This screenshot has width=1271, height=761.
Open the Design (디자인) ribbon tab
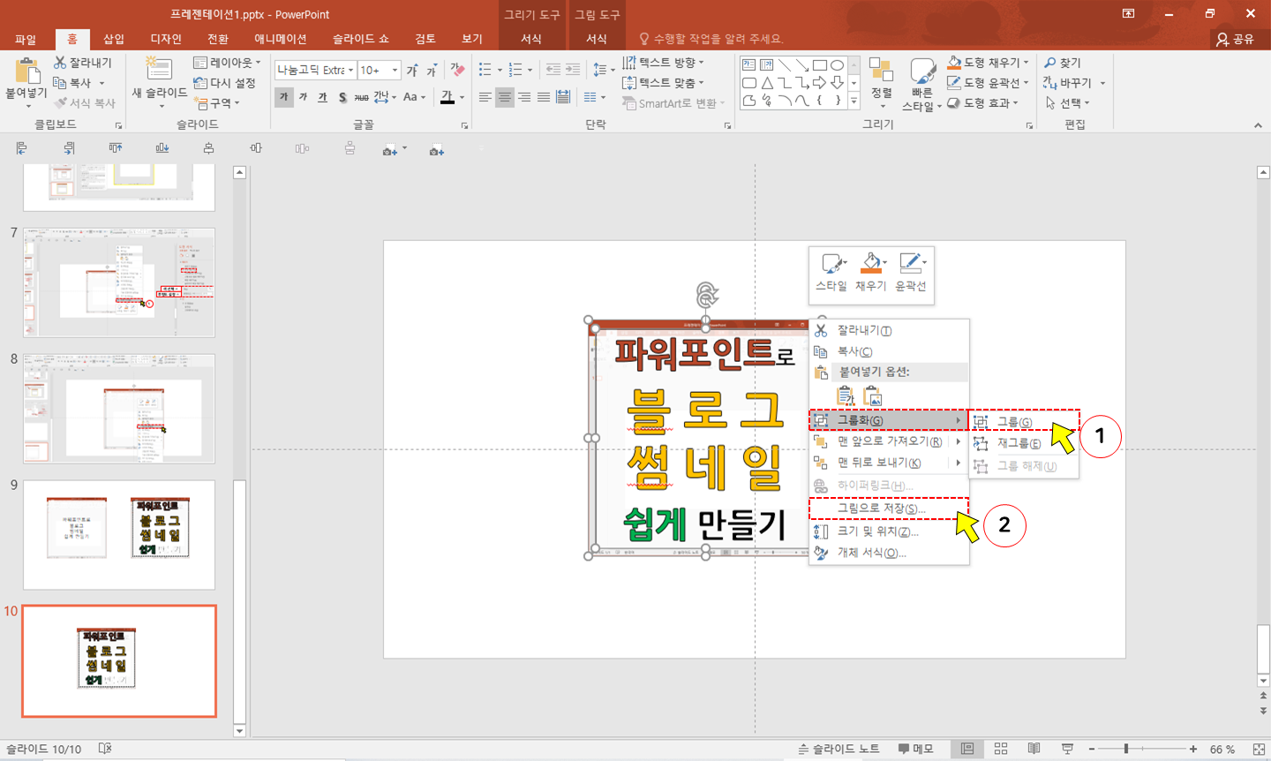click(x=166, y=39)
